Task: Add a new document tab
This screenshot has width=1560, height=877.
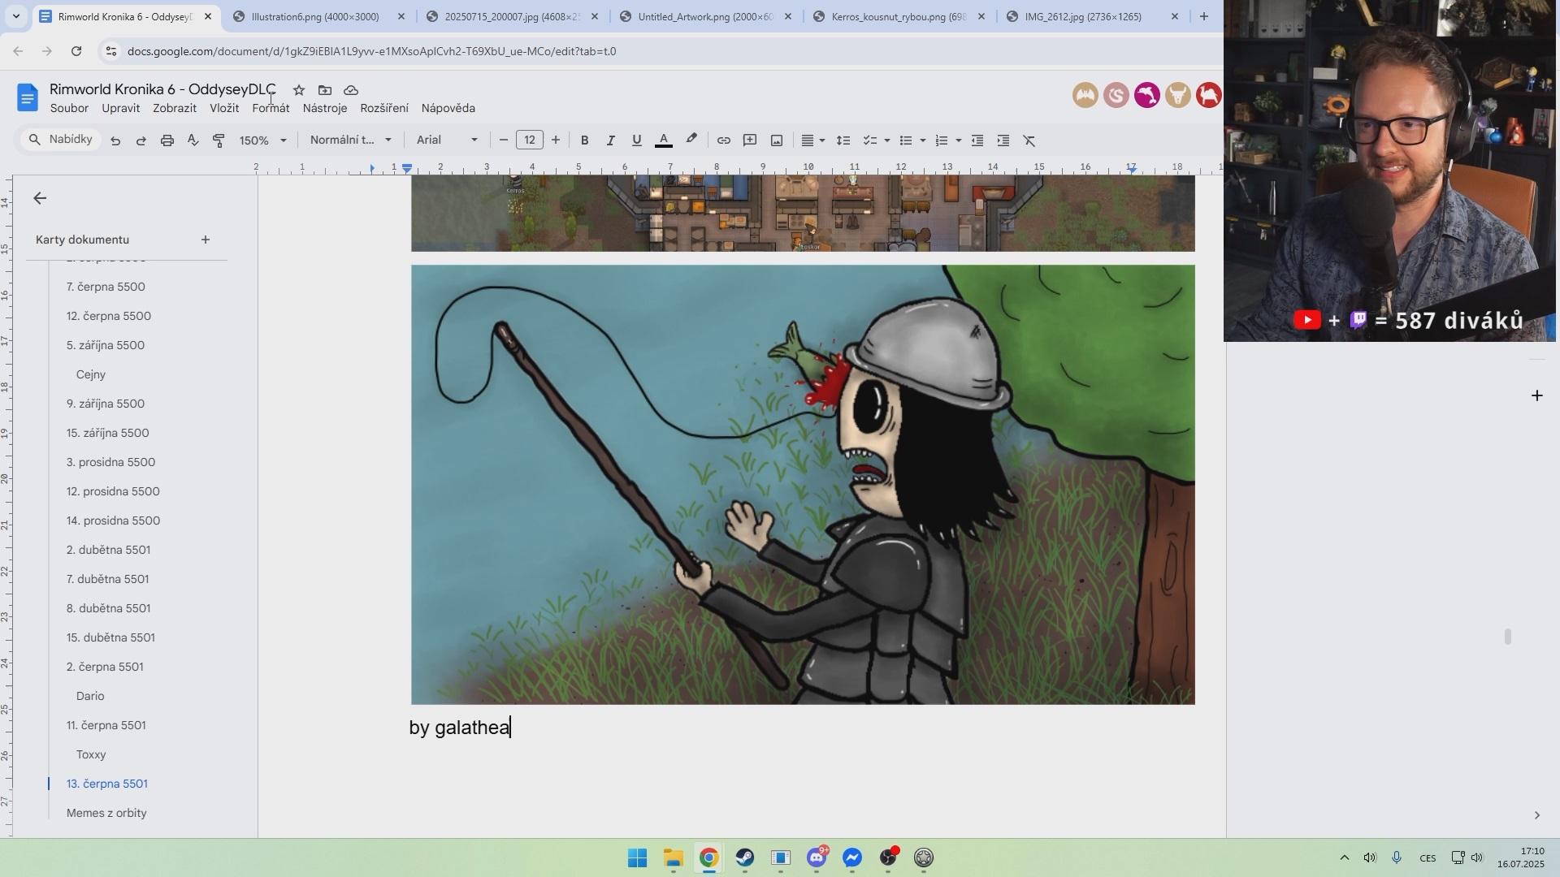Action: 206,240
